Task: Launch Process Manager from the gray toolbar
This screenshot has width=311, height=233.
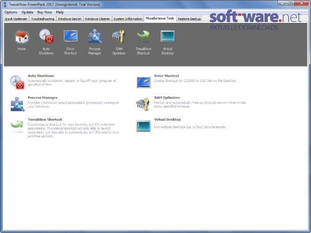Action: click(x=95, y=36)
